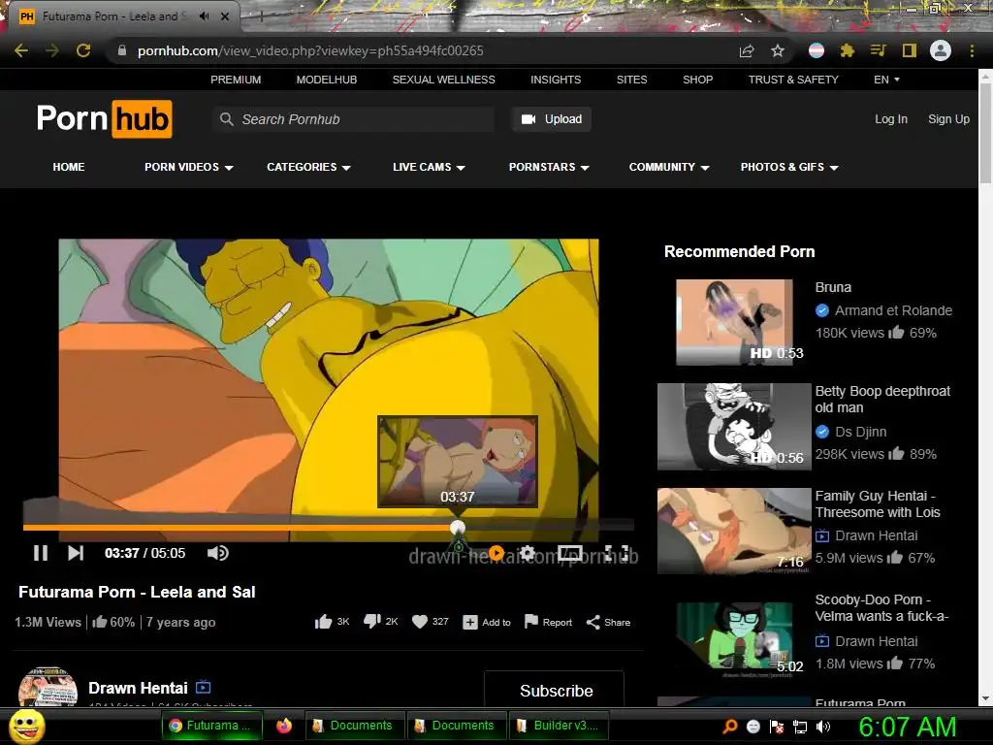Expand the Pornstars menu

click(x=549, y=167)
